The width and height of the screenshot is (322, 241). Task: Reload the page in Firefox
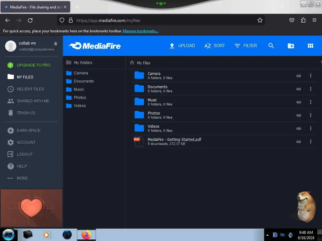(30, 20)
